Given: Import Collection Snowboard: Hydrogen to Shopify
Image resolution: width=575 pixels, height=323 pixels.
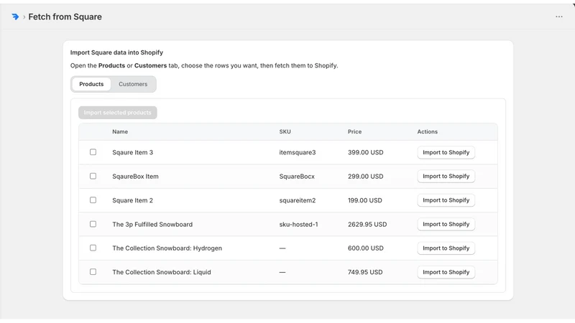Looking at the screenshot, I should pos(446,248).
